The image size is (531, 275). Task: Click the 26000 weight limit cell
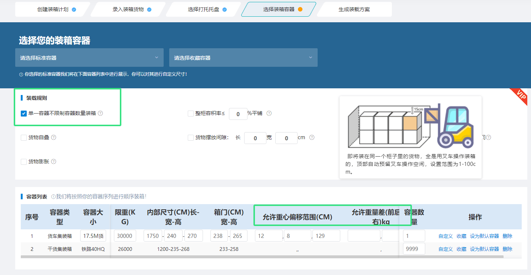(125, 249)
